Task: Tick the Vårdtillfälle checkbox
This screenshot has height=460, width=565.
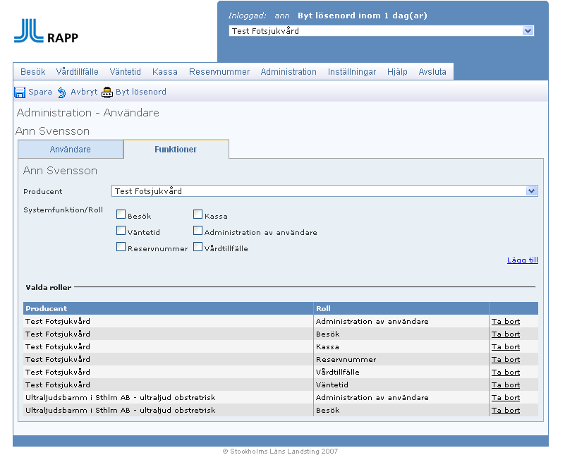Action: 198,247
